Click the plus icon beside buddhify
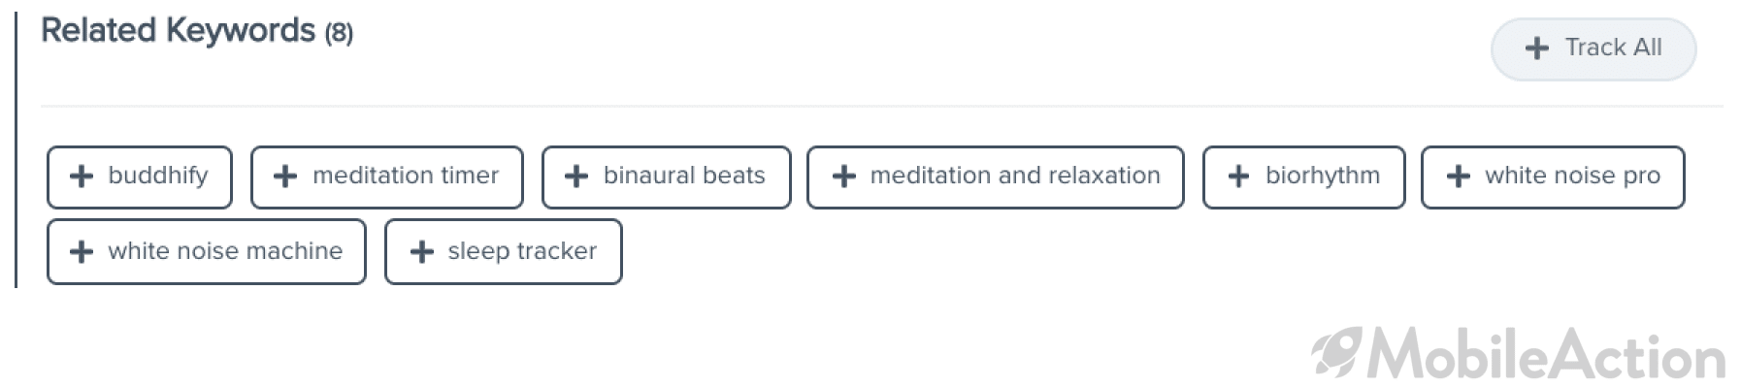1741x387 pixels. [82, 176]
